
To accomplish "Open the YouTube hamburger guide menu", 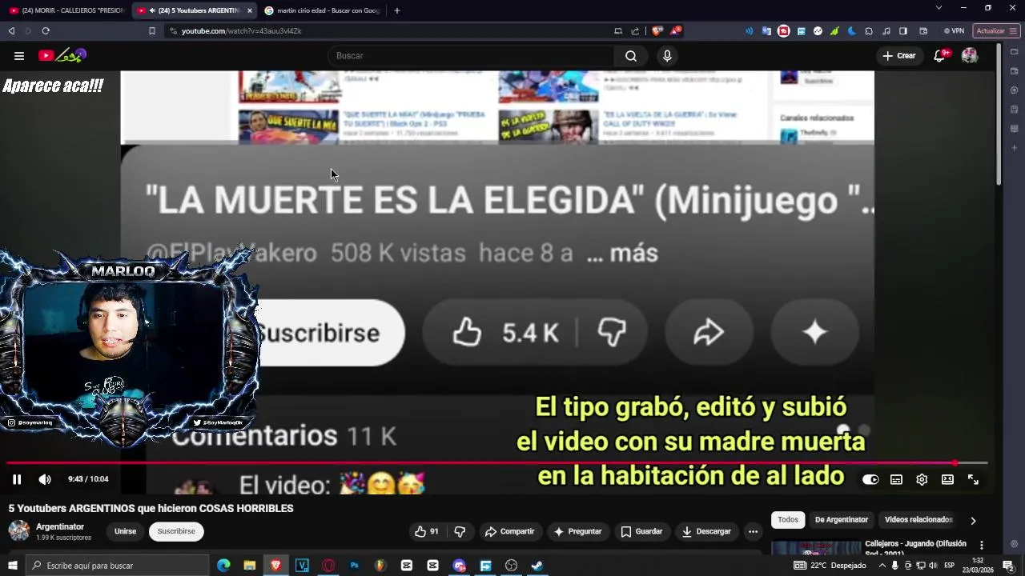I will coord(19,56).
